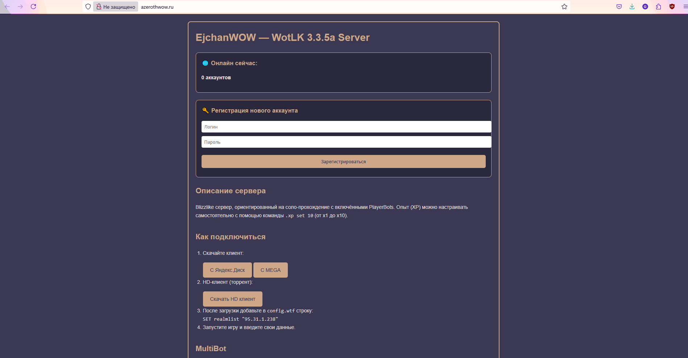Open the downloads arrow icon

(632, 7)
